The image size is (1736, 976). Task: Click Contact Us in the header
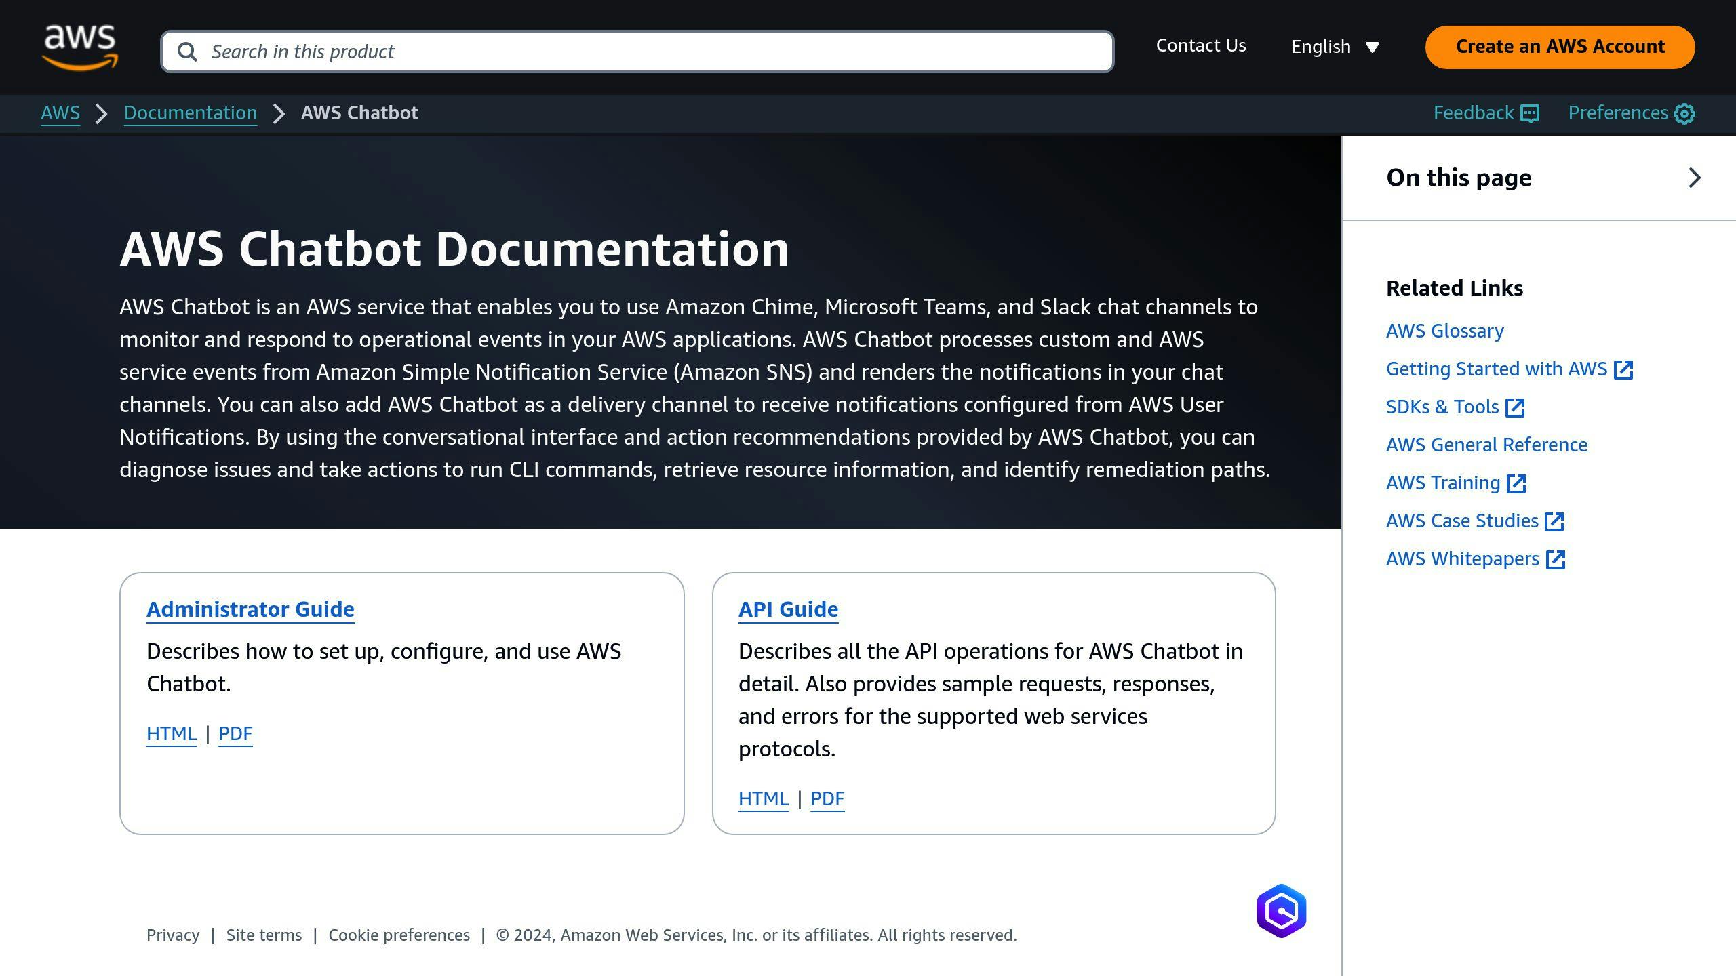(1201, 45)
